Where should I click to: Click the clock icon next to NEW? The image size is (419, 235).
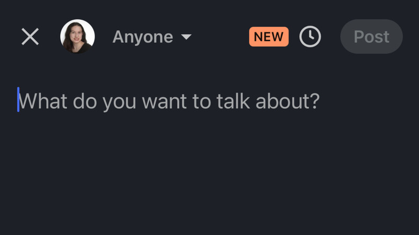[310, 37]
